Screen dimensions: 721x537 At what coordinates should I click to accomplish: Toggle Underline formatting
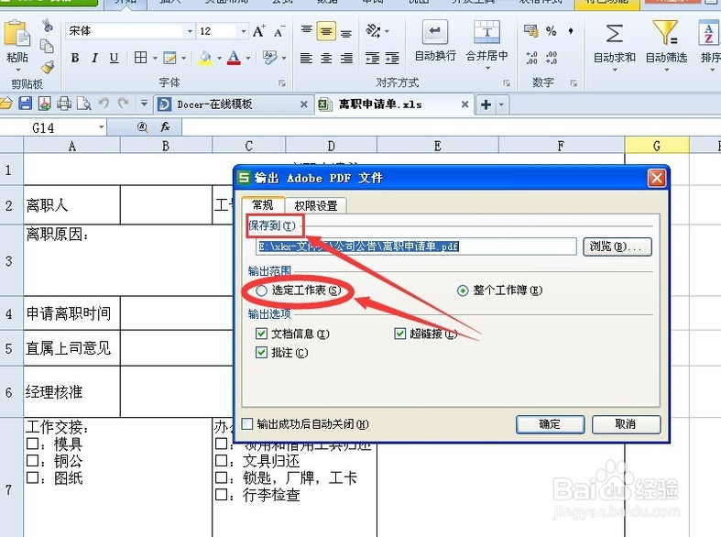114,58
